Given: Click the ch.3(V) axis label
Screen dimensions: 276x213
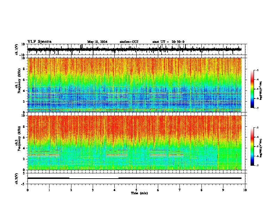Looking at the screenshot, I should pyautogui.click(x=17, y=179).
